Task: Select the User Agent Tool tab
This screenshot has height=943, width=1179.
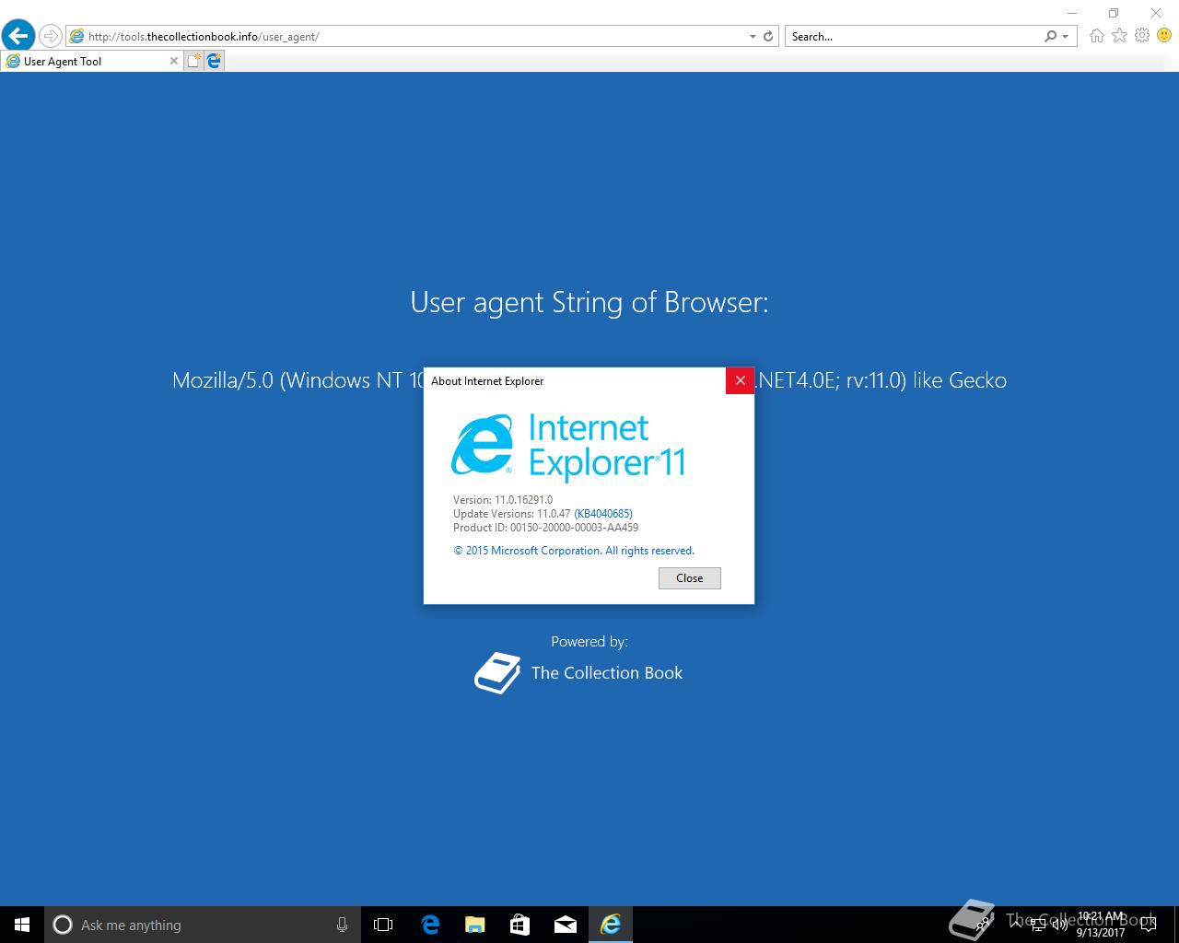Action: [91, 61]
